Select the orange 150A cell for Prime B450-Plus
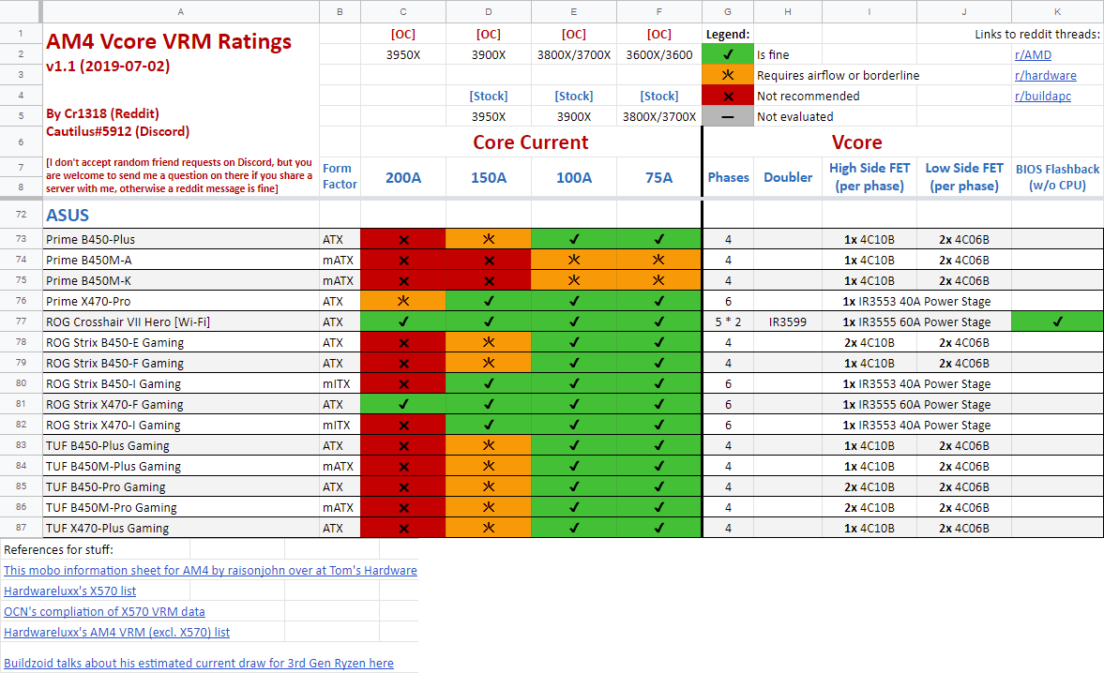The width and height of the screenshot is (1104, 673). point(489,239)
